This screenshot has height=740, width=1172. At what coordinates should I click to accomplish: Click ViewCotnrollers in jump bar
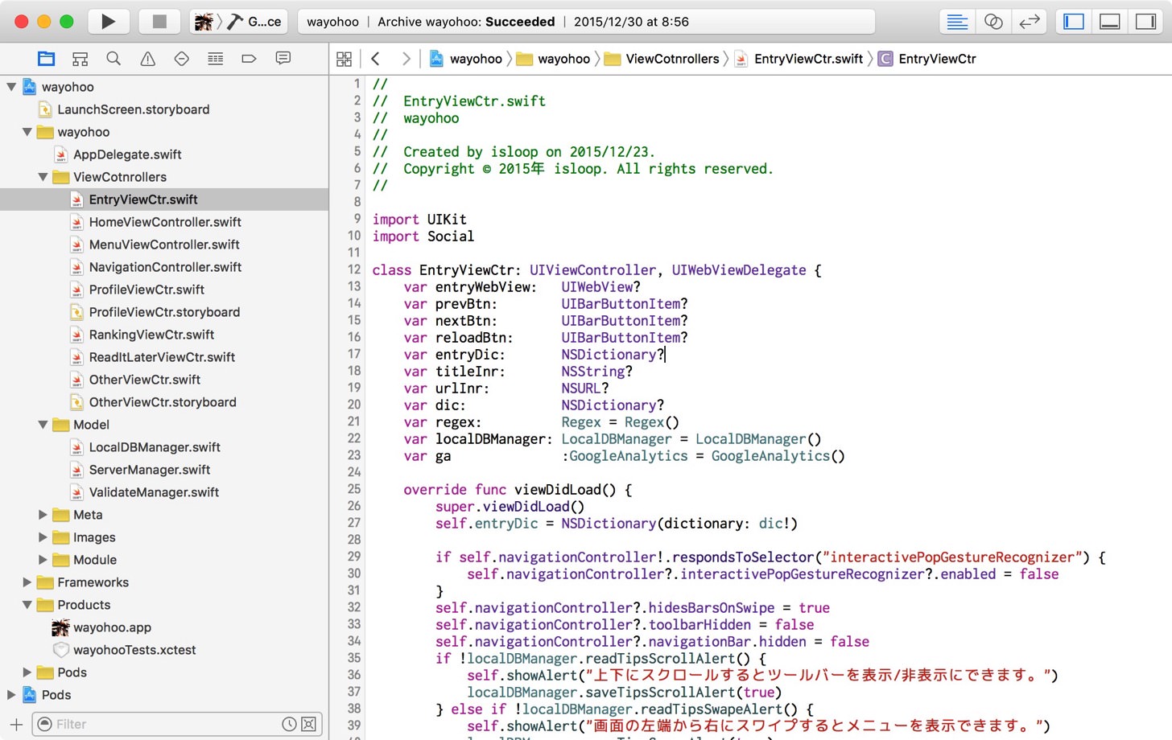662,59
